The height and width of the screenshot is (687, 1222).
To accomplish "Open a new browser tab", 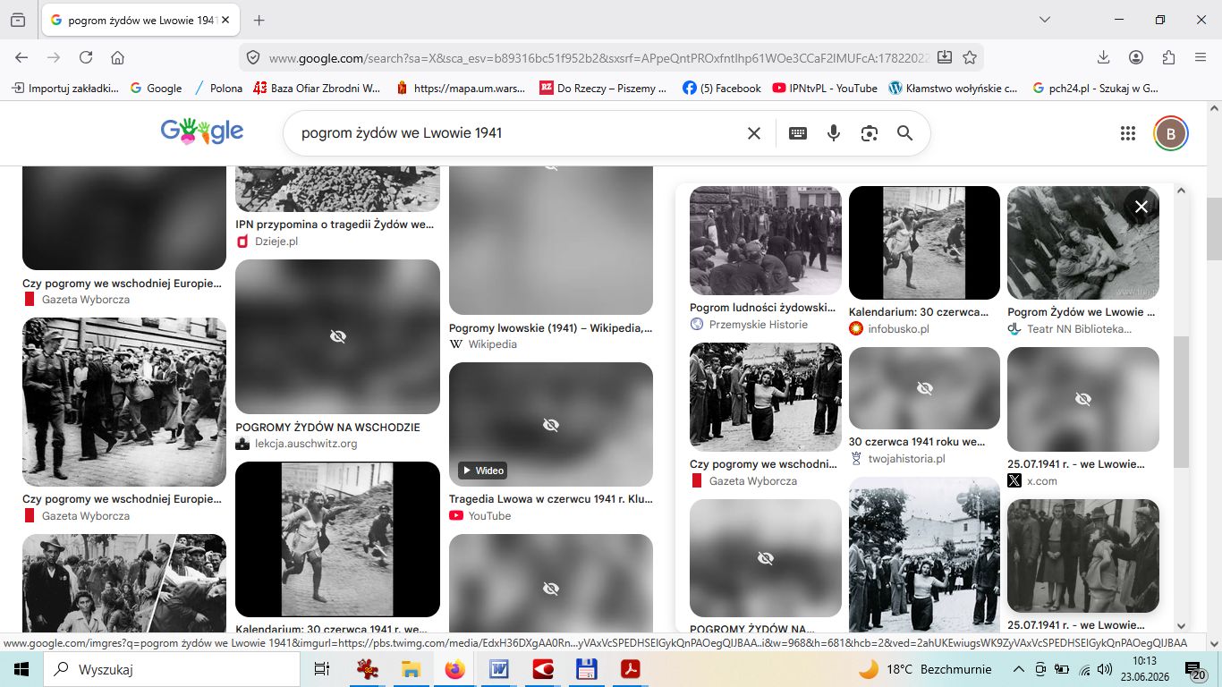I will pos(259,20).
